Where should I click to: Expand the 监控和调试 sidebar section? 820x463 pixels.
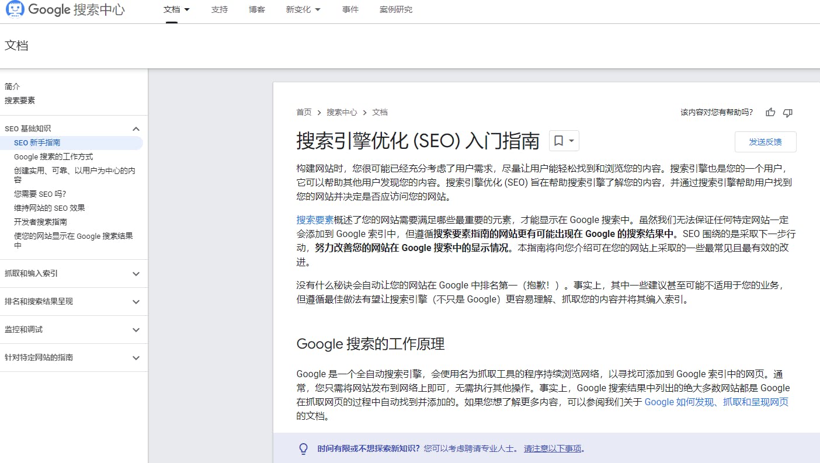136,330
